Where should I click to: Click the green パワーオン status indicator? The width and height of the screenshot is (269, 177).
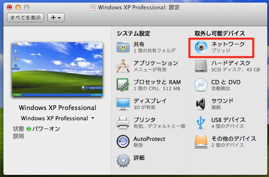click(29, 129)
